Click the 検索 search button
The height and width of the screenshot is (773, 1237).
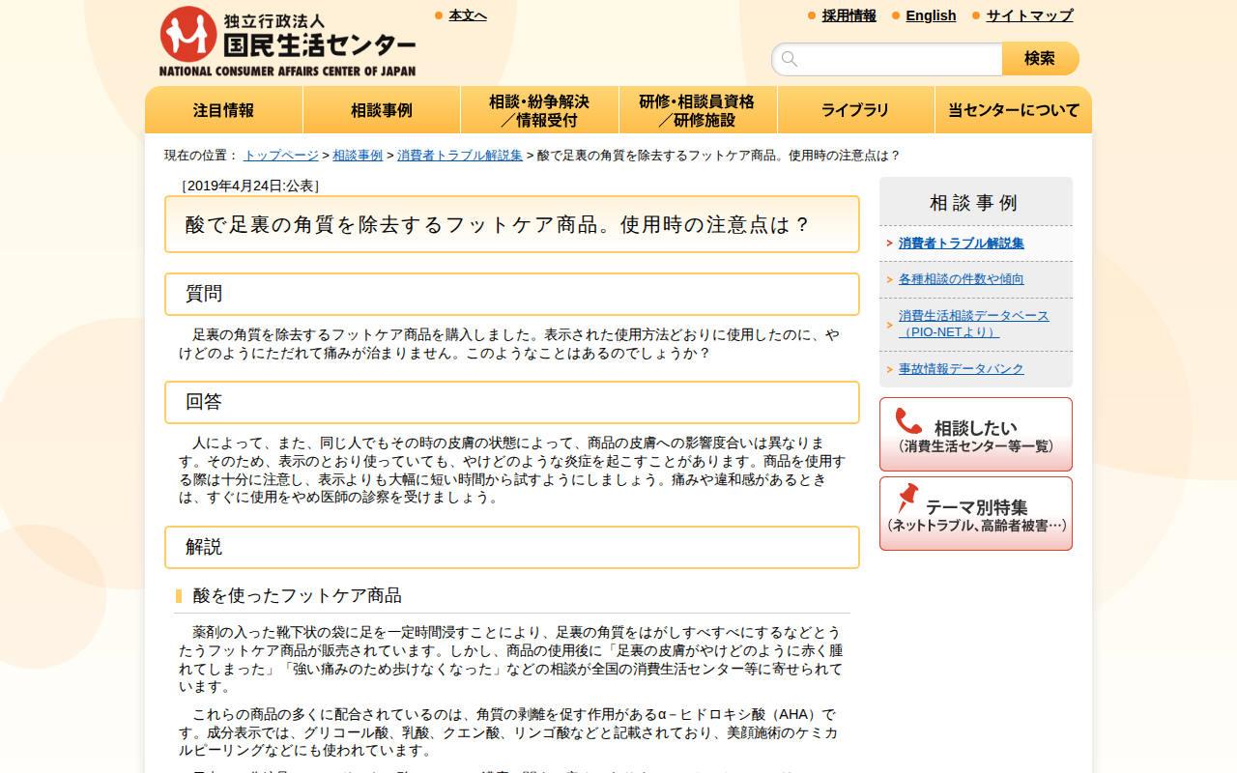[x=1040, y=59]
